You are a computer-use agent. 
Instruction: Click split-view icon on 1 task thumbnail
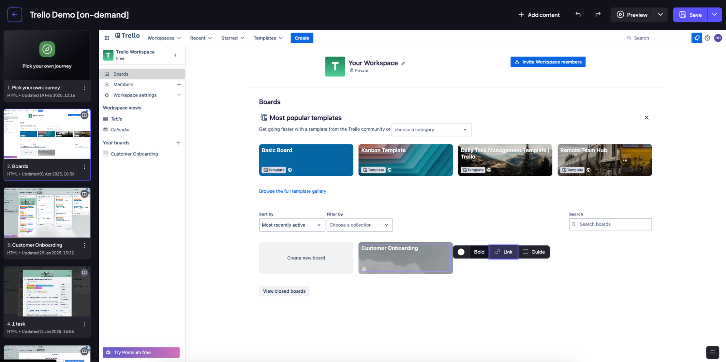point(84,272)
